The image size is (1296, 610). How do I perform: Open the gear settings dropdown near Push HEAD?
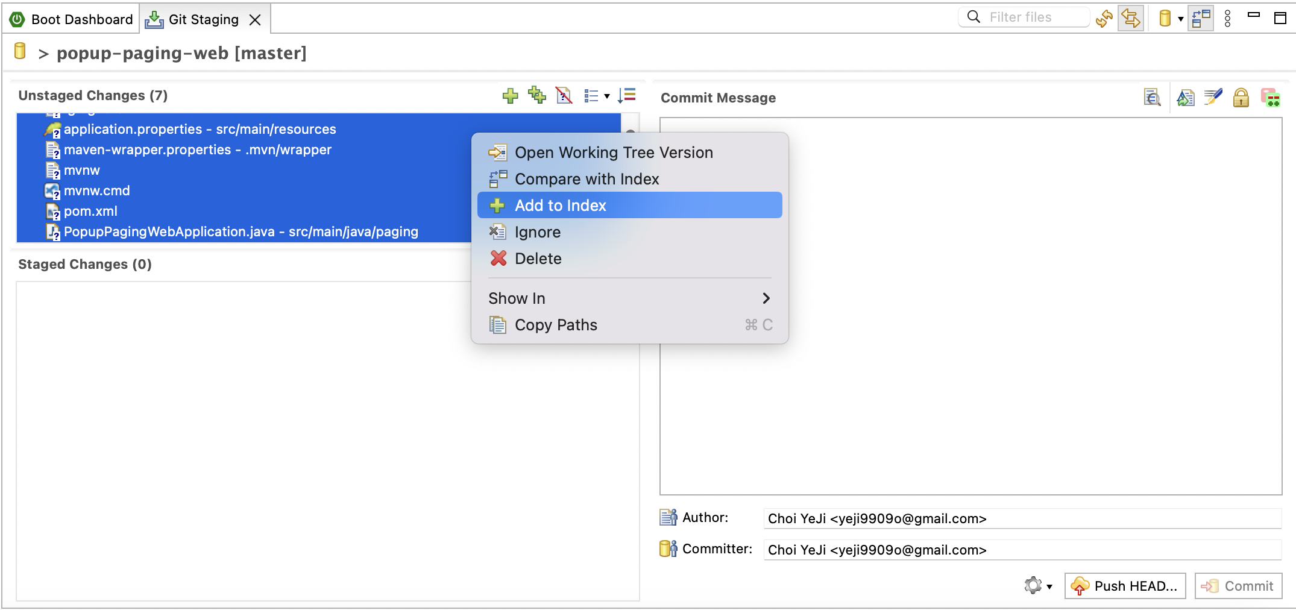pyautogui.click(x=1038, y=585)
